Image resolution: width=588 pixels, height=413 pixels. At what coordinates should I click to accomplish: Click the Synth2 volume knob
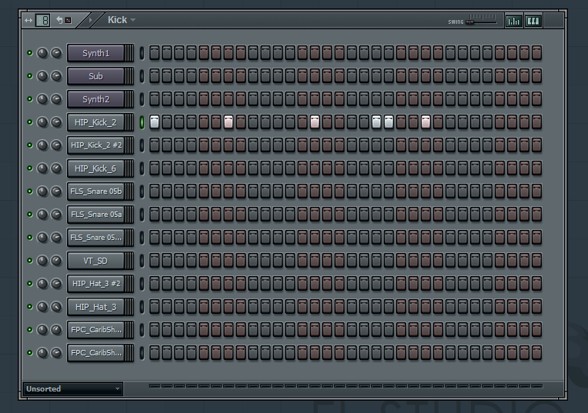[x=56, y=99]
